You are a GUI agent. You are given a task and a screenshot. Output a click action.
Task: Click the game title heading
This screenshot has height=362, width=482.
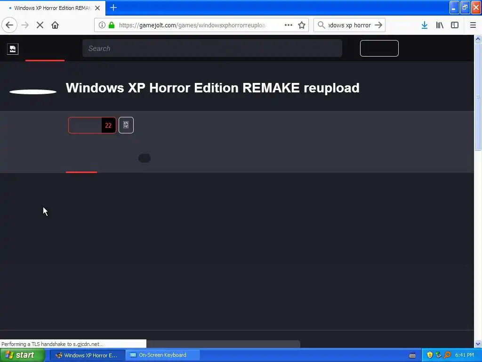click(x=212, y=88)
